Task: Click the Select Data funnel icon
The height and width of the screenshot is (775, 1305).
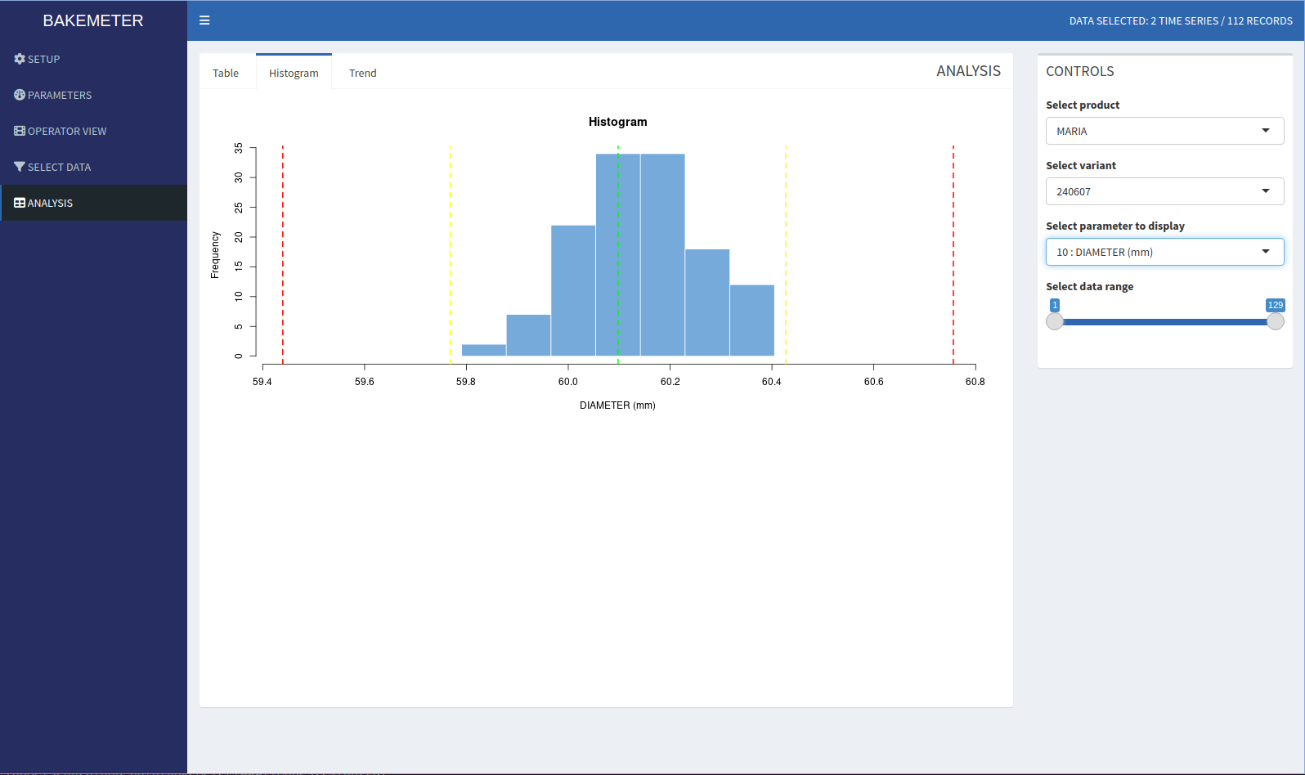Action: click(20, 167)
